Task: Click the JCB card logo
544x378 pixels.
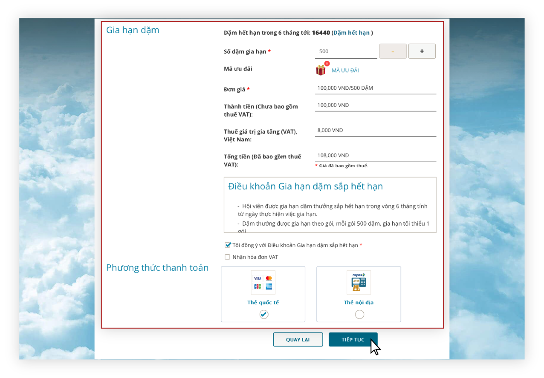Action: click(x=258, y=286)
